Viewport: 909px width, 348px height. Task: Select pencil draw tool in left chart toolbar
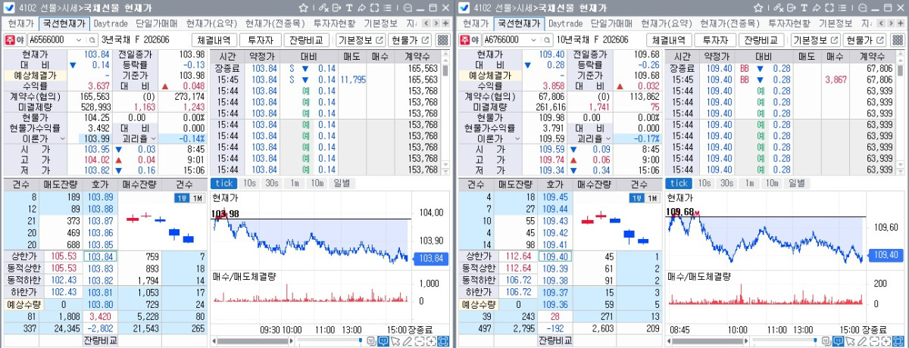point(407,341)
